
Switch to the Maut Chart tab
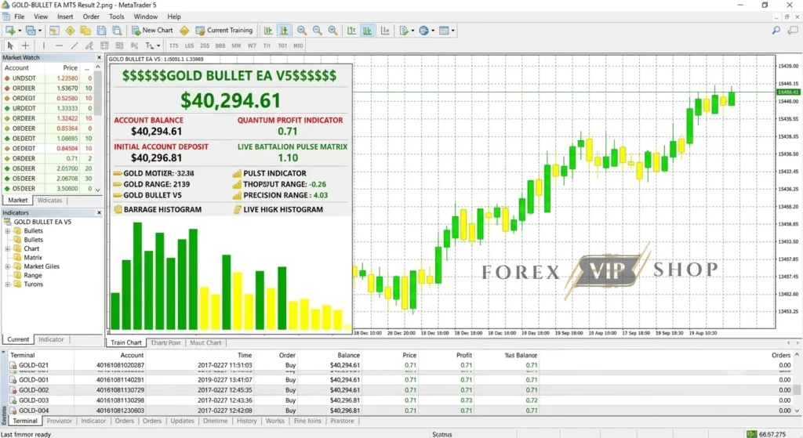click(205, 343)
